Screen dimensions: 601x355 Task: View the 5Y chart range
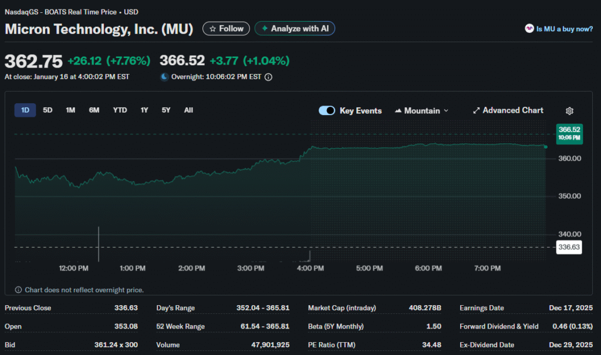(x=166, y=110)
